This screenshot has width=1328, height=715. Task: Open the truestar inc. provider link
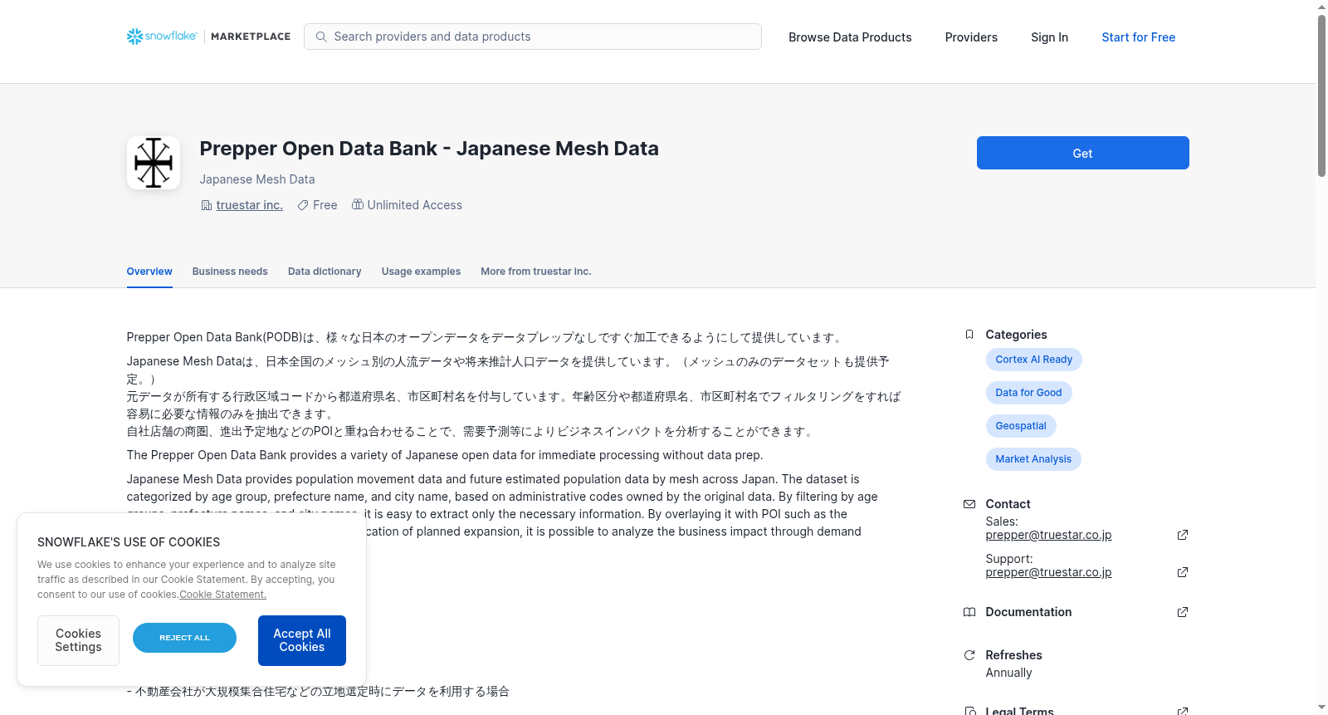[249, 205]
